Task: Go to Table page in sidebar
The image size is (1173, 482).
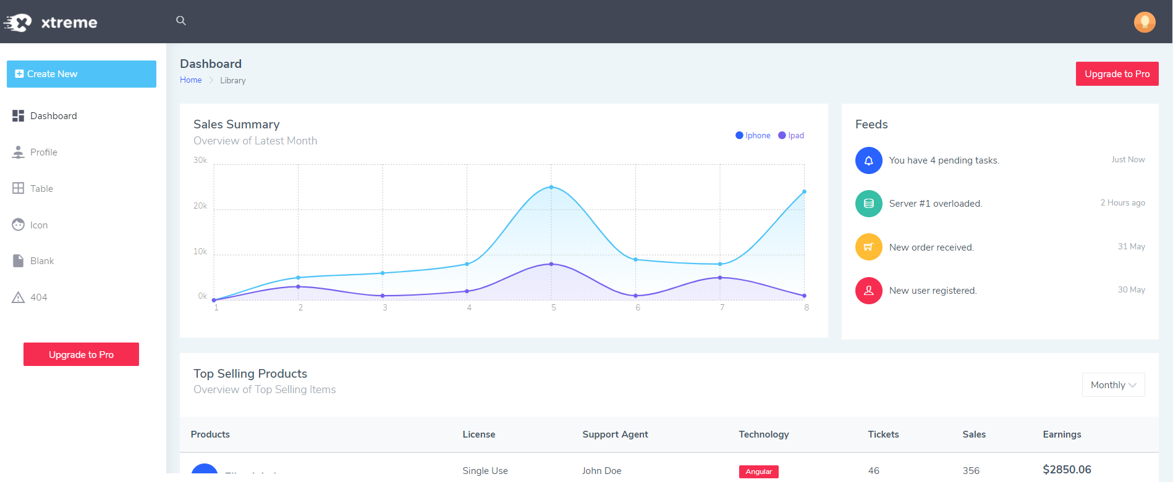Action: pos(41,189)
